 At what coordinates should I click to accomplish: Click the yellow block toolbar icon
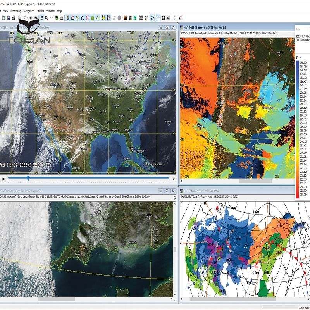click(x=103, y=18)
